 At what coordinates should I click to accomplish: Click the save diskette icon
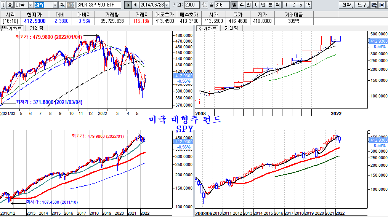[380, 5]
